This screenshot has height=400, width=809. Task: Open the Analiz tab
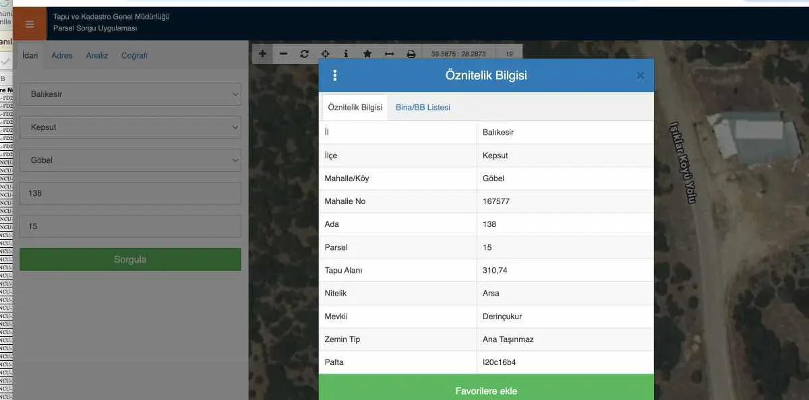[97, 55]
